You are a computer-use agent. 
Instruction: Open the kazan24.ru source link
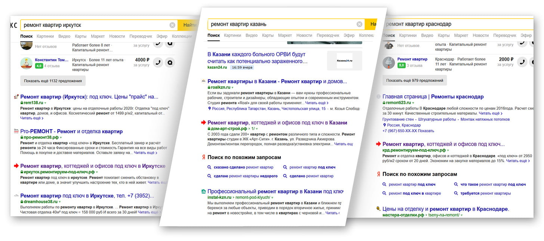point(217,68)
